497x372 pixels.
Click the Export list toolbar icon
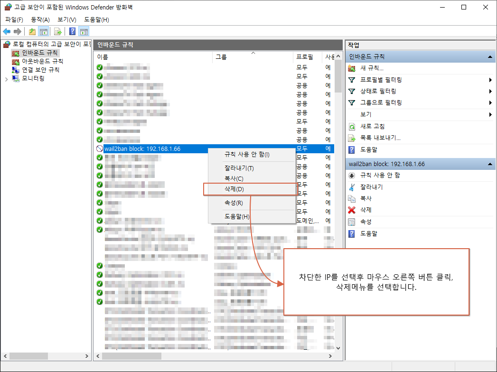58,32
